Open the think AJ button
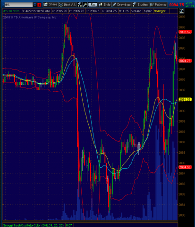Viewport: 195px width, 227px height. coord(68,5)
